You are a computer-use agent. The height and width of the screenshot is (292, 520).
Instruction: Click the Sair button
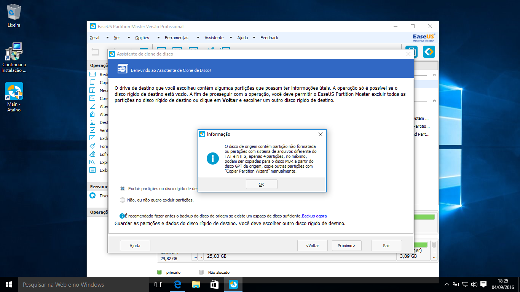386,246
